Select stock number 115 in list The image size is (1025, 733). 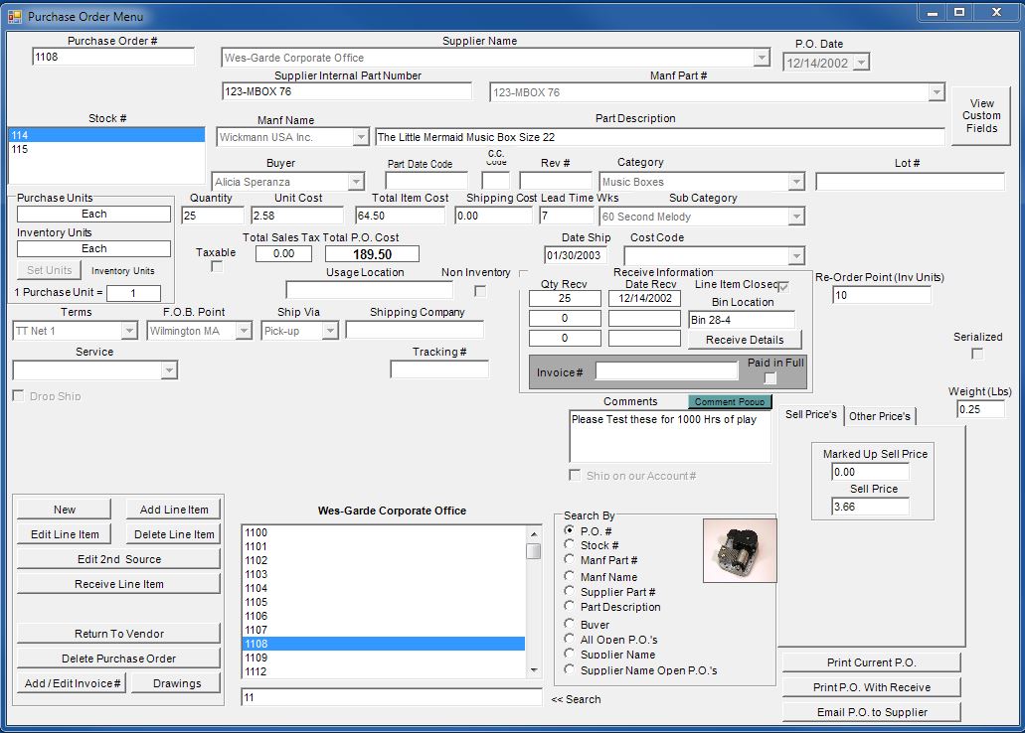[106, 149]
